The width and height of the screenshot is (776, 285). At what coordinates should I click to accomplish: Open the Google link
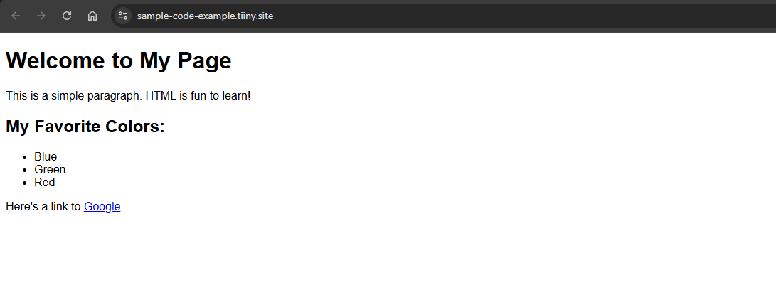[x=102, y=207]
